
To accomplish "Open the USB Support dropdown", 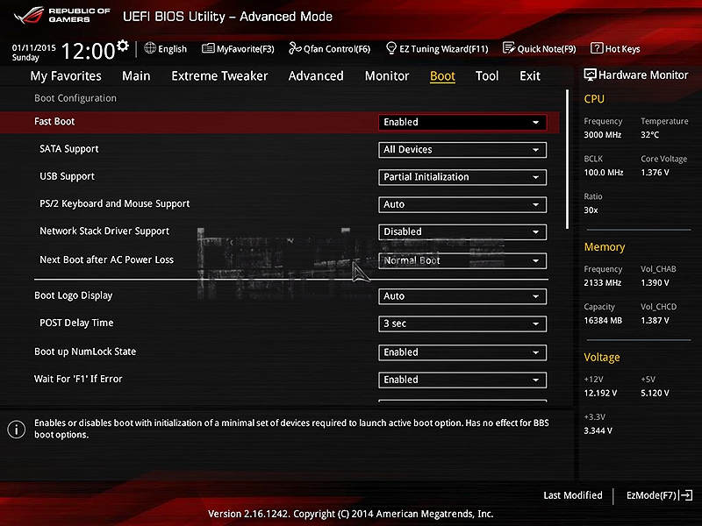I will (462, 177).
